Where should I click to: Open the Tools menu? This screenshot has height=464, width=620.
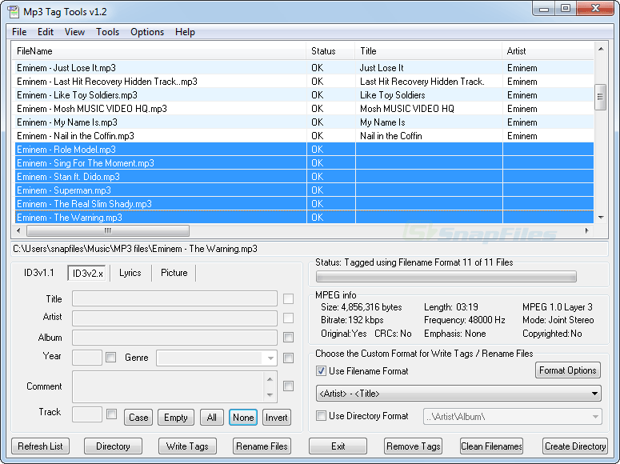pyautogui.click(x=107, y=32)
